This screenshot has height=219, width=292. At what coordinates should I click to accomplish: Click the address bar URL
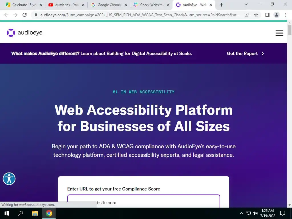(x=140, y=15)
